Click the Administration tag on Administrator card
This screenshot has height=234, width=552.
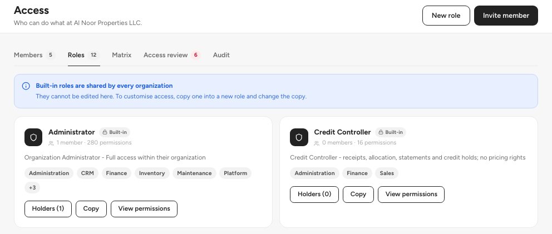(49, 173)
